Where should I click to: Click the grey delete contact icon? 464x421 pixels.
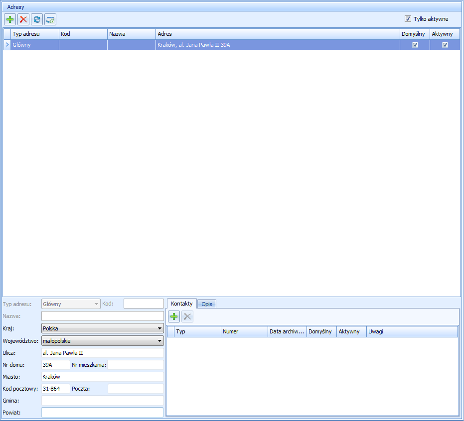[x=187, y=316]
